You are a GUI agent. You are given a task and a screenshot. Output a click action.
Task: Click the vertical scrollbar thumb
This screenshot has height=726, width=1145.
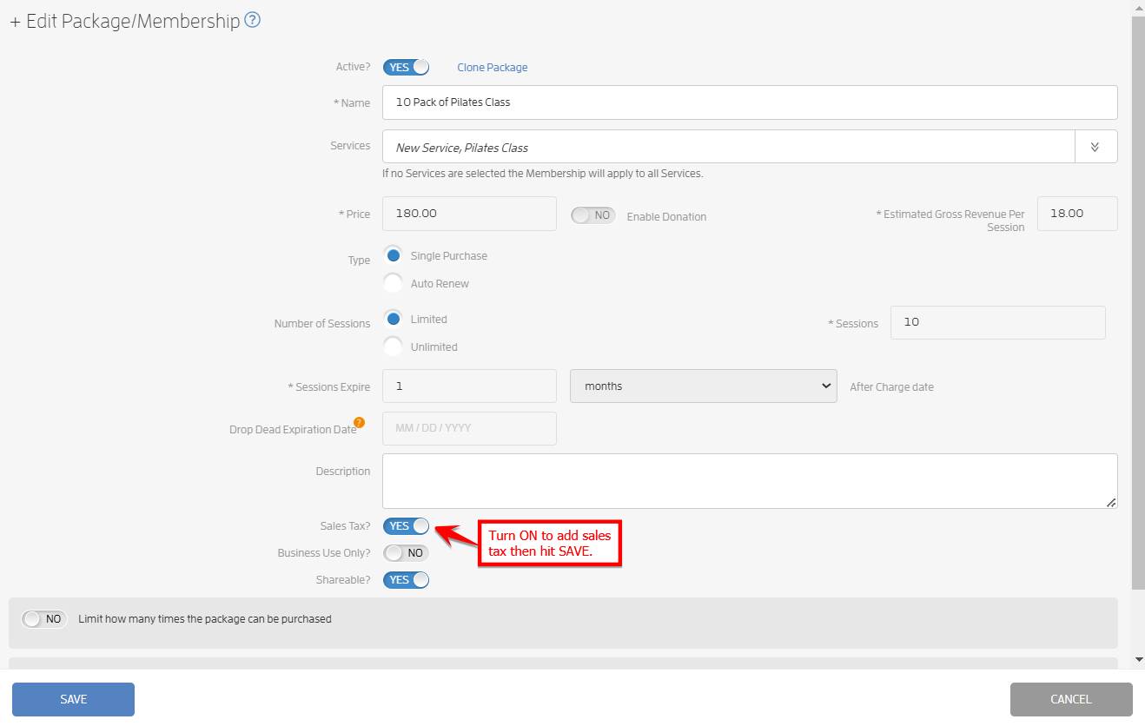(1139, 302)
